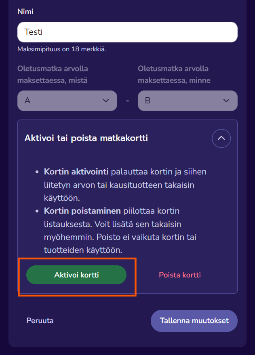Open the destination zone dropdown showing B
The image size is (255, 355).
coord(182,101)
